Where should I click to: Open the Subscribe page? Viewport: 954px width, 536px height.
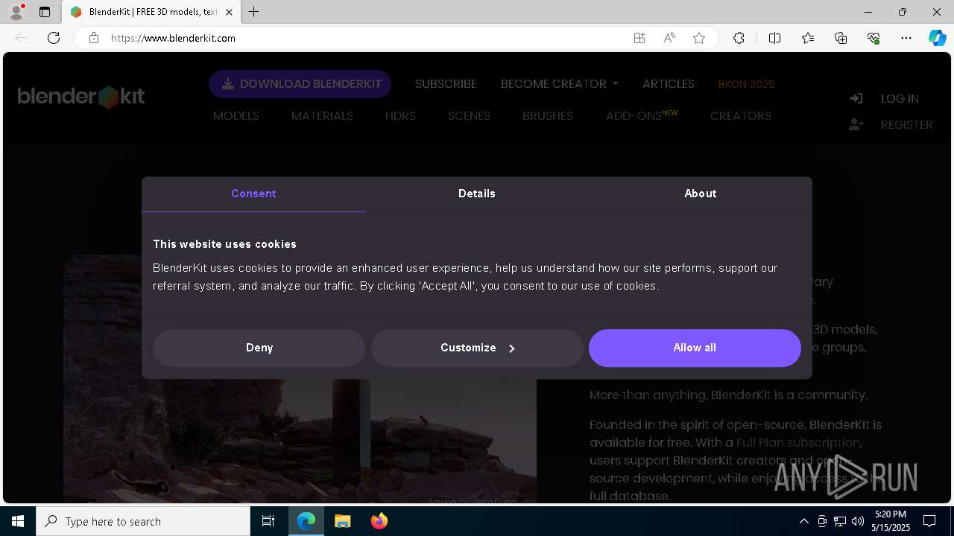click(446, 83)
